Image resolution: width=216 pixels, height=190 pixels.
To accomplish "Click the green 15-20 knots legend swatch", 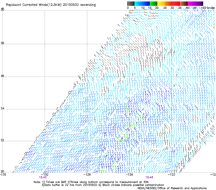I will click(154, 4).
